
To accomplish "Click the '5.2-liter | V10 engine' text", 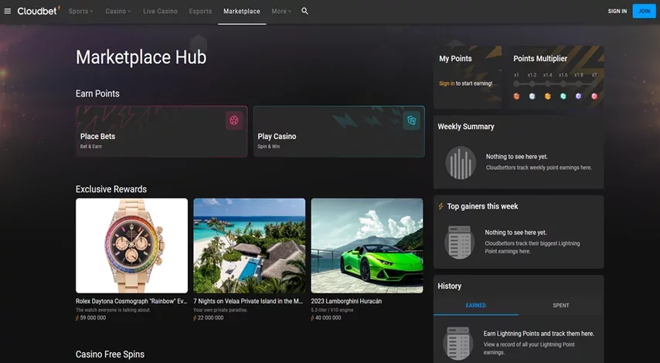I will pos(332,310).
